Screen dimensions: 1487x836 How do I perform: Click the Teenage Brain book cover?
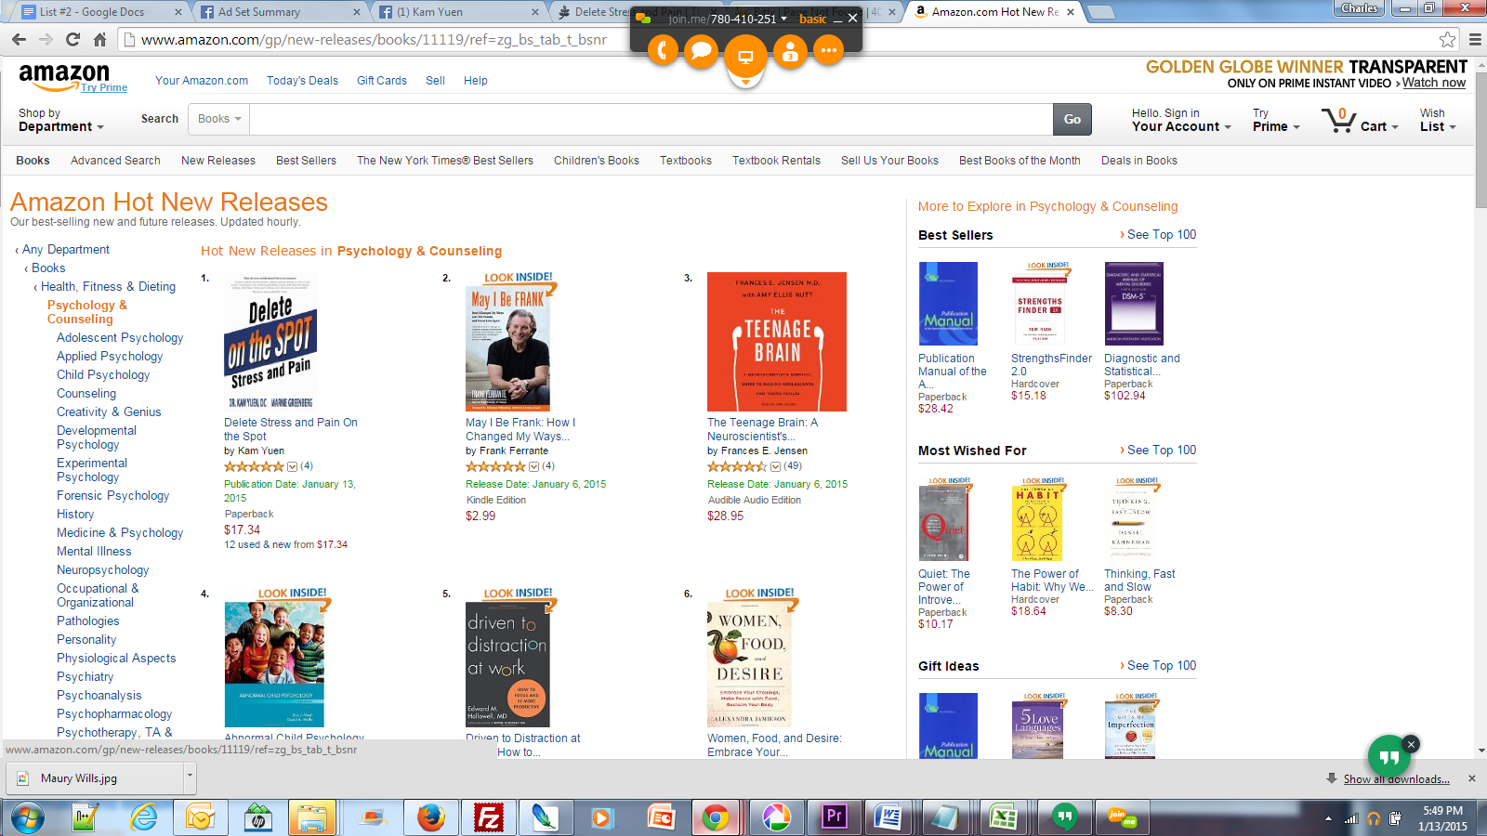point(777,342)
